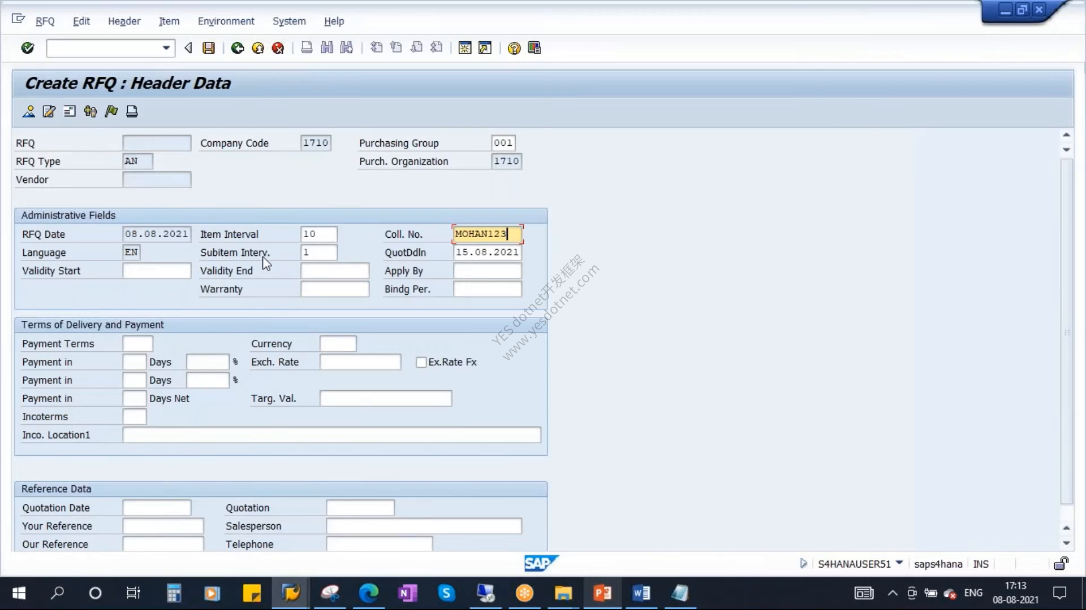Image resolution: width=1086 pixels, height=610 pixels.
Task: Click the Find binoculars icon
Action: pos(327,48)
